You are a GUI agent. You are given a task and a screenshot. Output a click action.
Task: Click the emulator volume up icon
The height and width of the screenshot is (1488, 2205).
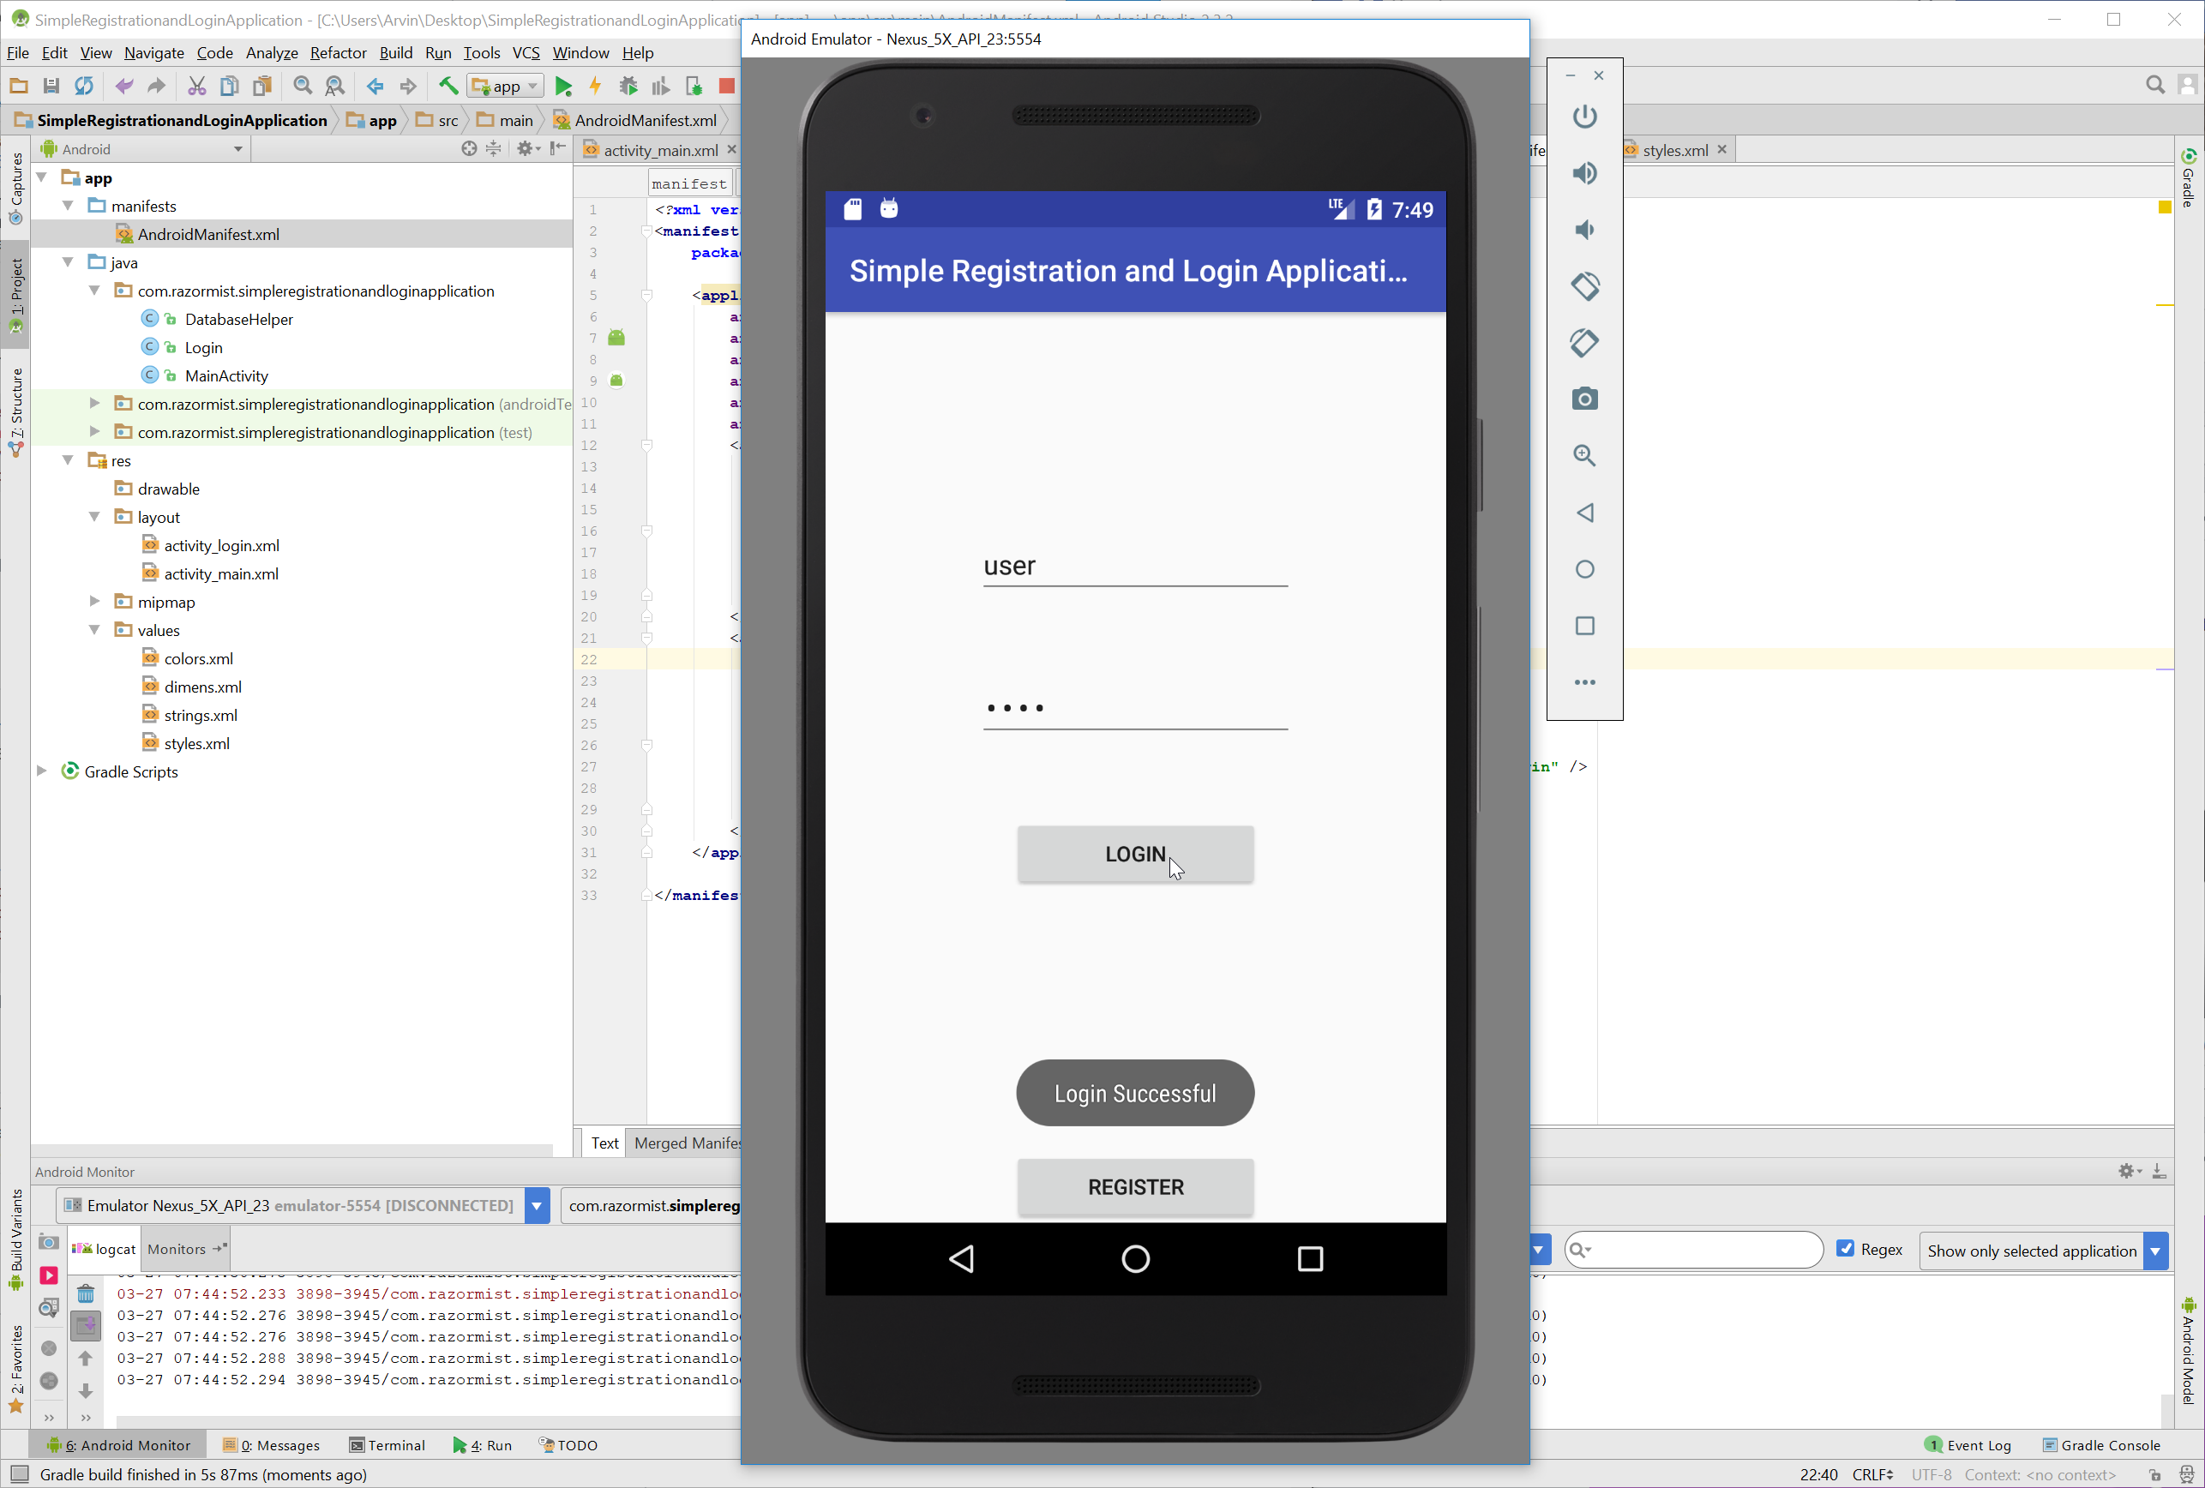click(1584, 173)
